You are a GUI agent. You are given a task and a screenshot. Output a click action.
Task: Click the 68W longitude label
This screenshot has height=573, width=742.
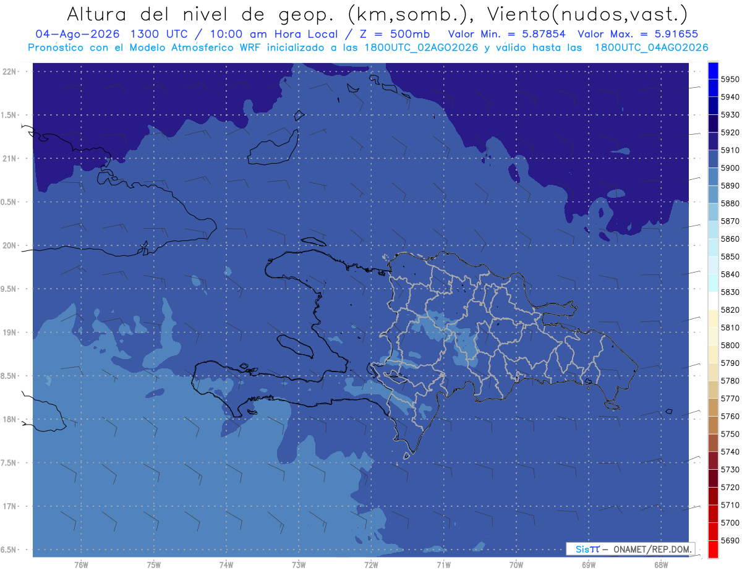[x=660, y=565]
